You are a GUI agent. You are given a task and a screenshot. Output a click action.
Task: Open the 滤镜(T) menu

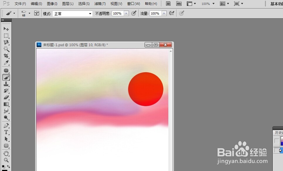point(100,4)
